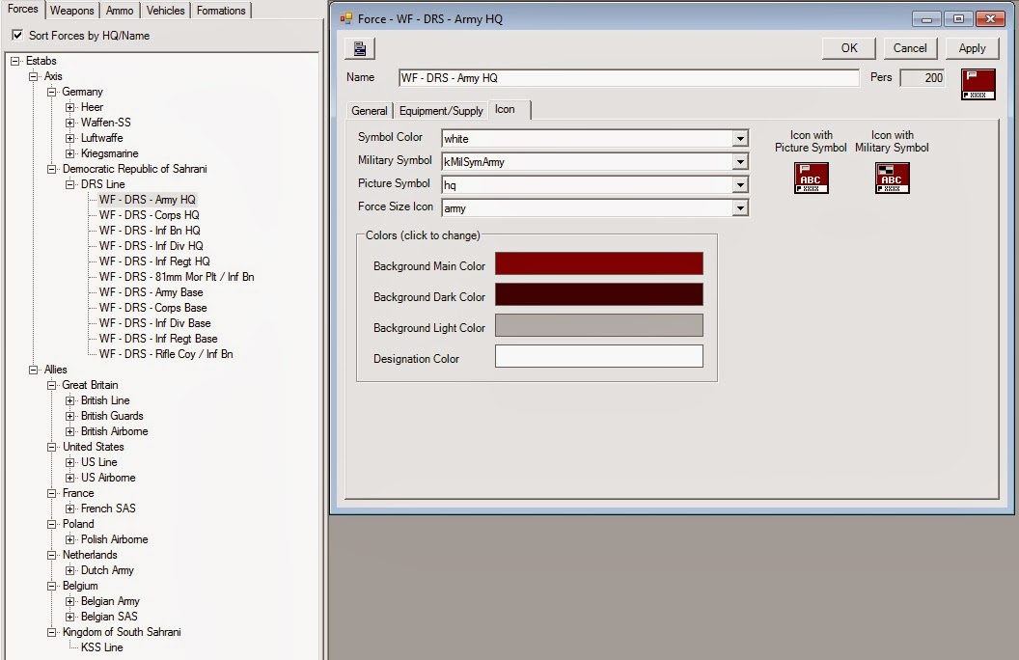
Task: Click inside the Name input field
Action: coord(627,77)
